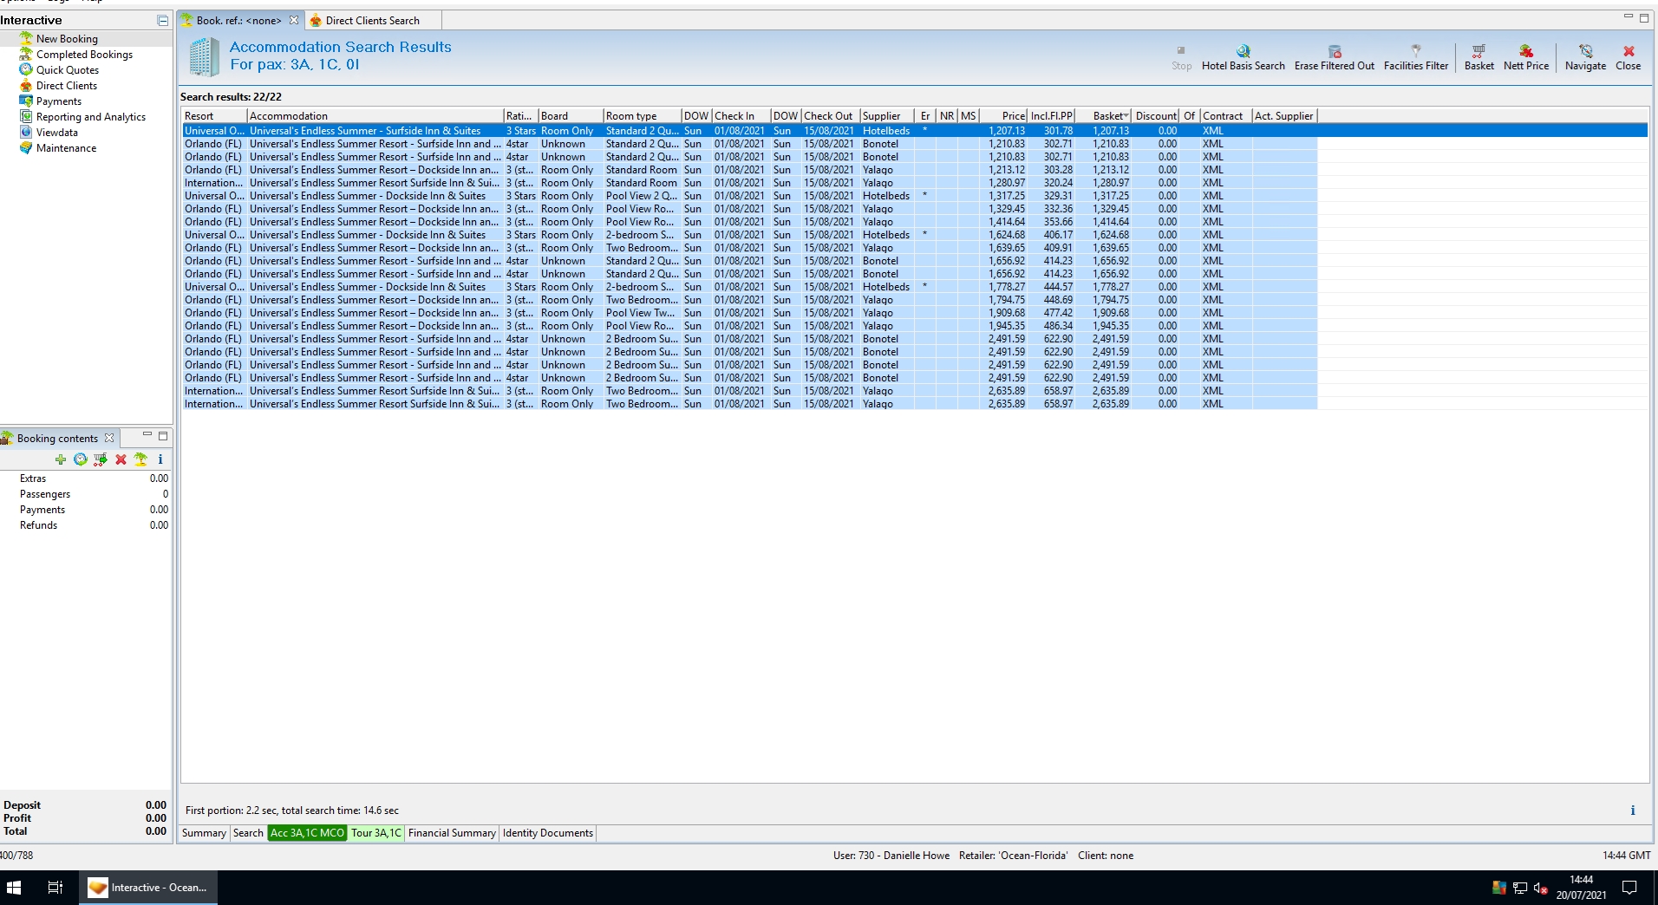Image resolution: width=1658 pixels, height=905 pixels.
Task: Toggle sort on the Basket column header
Action: click(1104, 116)
